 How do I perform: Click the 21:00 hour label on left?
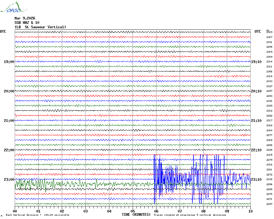point(9,121)
